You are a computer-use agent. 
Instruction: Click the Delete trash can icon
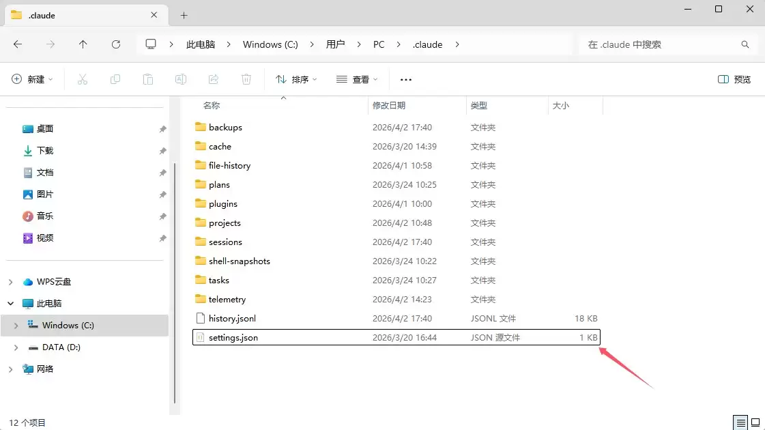point(246,80)
